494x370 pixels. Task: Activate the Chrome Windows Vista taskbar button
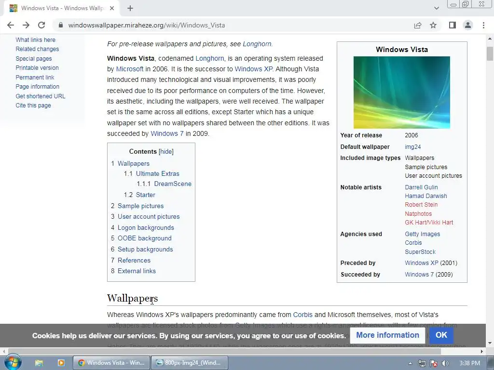pos(111,363)
